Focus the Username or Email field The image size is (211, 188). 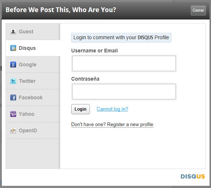[124, 63]
